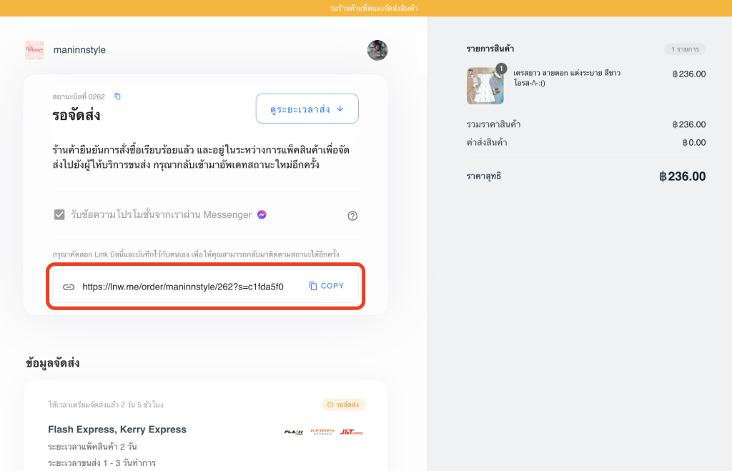Click the Messenger logo icon
Viewport: 732px width, 471px height.
tap(262, 214)
